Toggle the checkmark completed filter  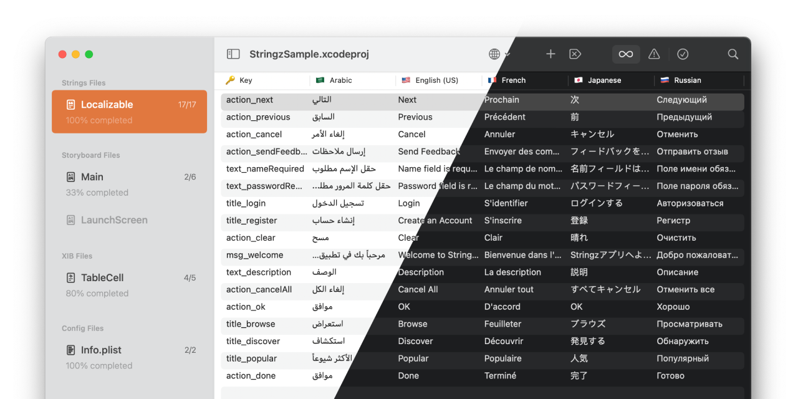tap(683, 54)
